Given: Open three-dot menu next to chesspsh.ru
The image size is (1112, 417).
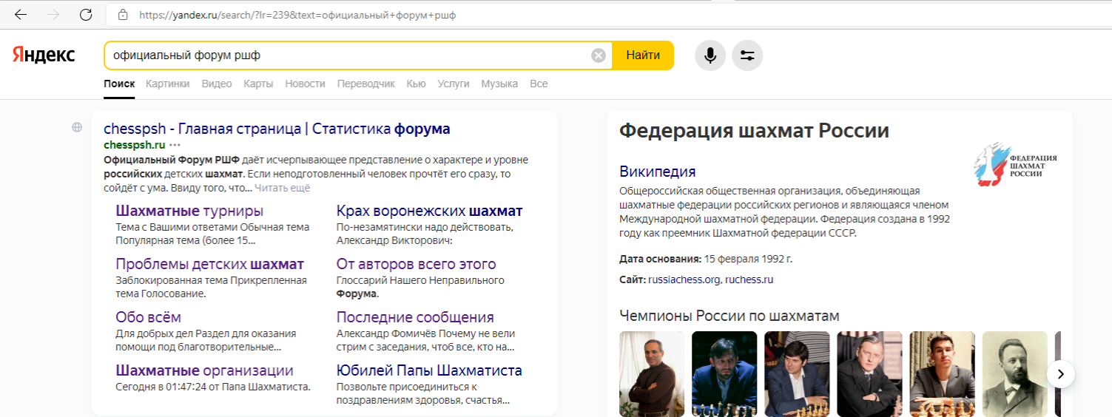Looking at the screenshot, I should (x=175, y=145).
